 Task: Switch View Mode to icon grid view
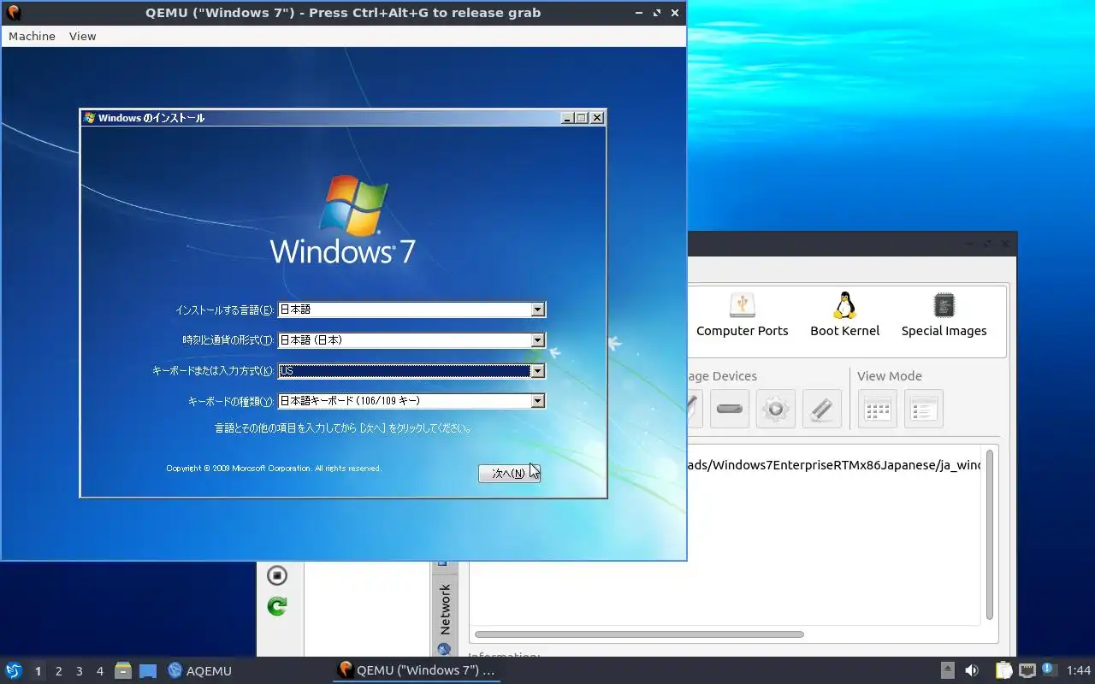(878, 409)
